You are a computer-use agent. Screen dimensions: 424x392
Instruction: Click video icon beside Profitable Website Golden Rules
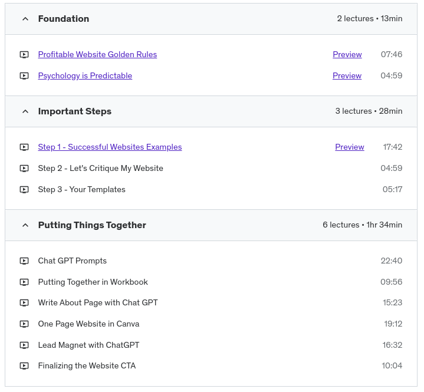[24, 55]
